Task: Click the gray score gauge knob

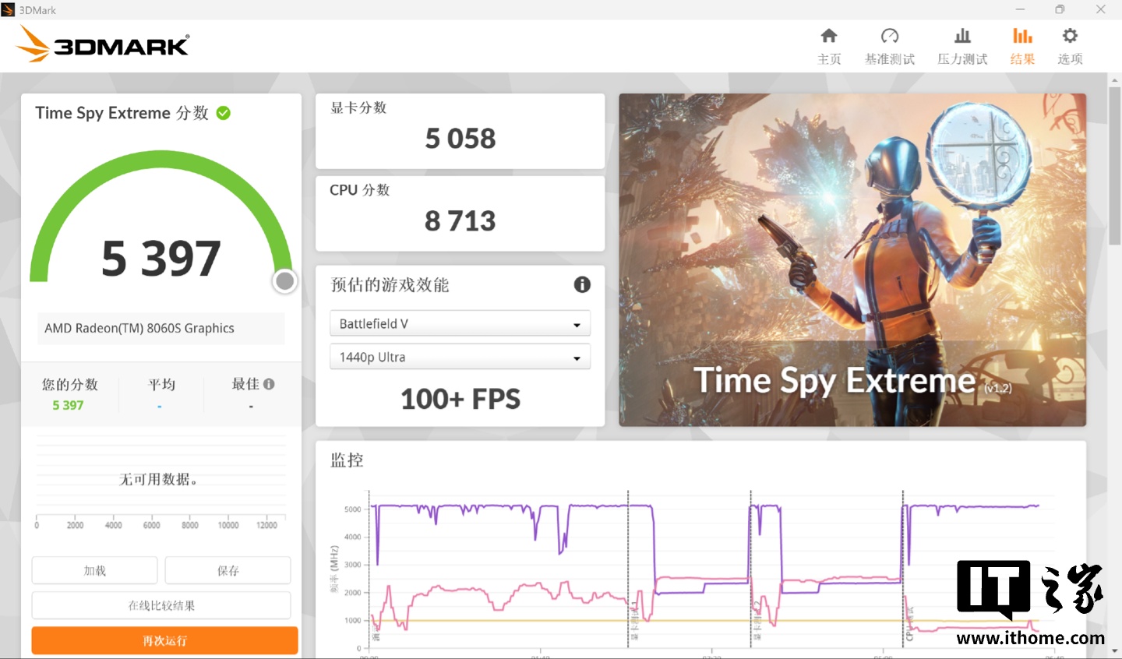Action: [x=285, y=281]
